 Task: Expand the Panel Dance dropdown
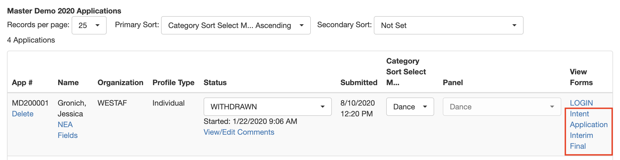[502, 107]
